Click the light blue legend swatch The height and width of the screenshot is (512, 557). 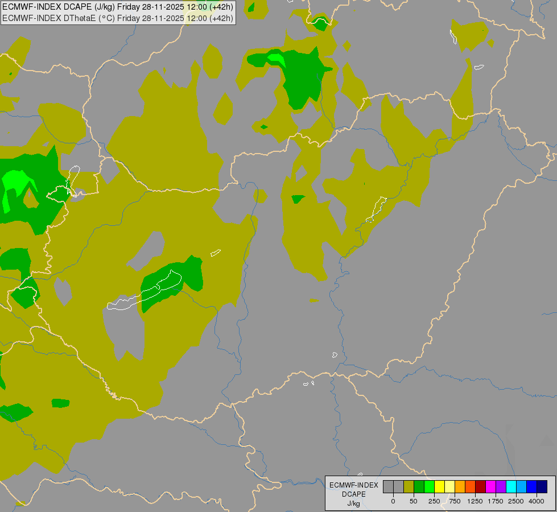[522, 486]
